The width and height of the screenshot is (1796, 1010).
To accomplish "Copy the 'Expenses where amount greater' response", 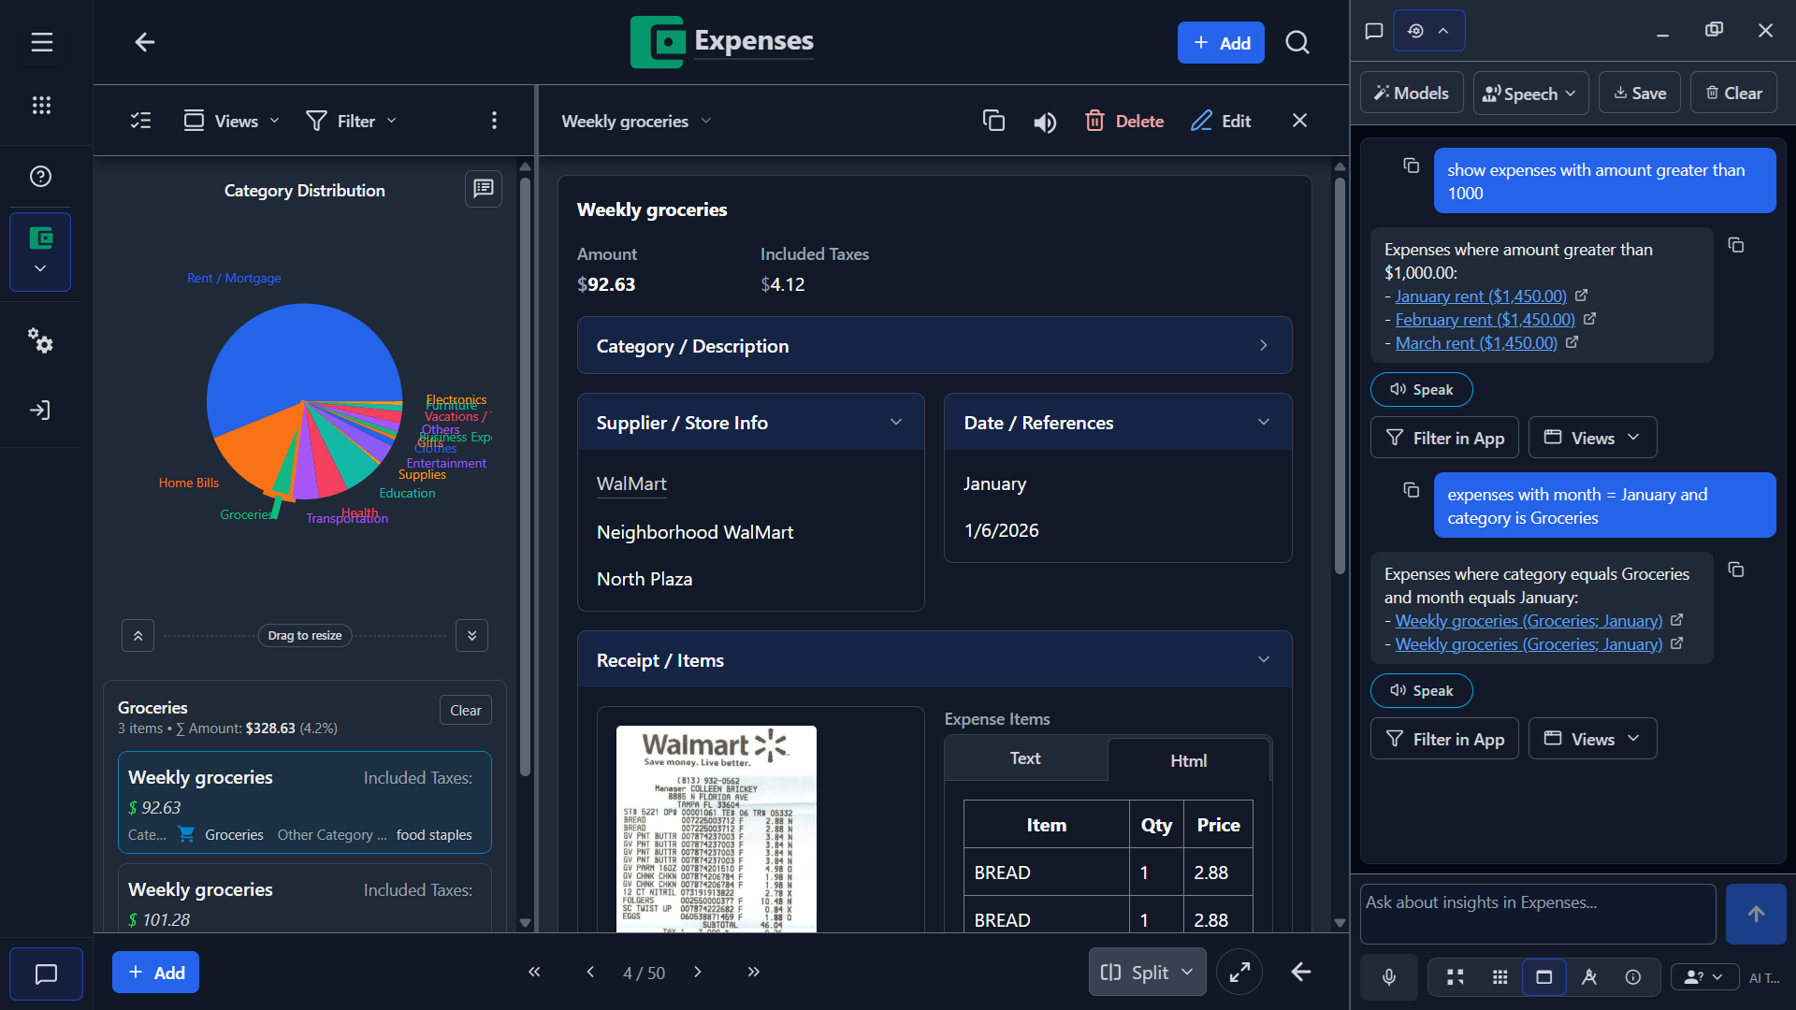I will pyautogui.click(x=1736, y=245).
